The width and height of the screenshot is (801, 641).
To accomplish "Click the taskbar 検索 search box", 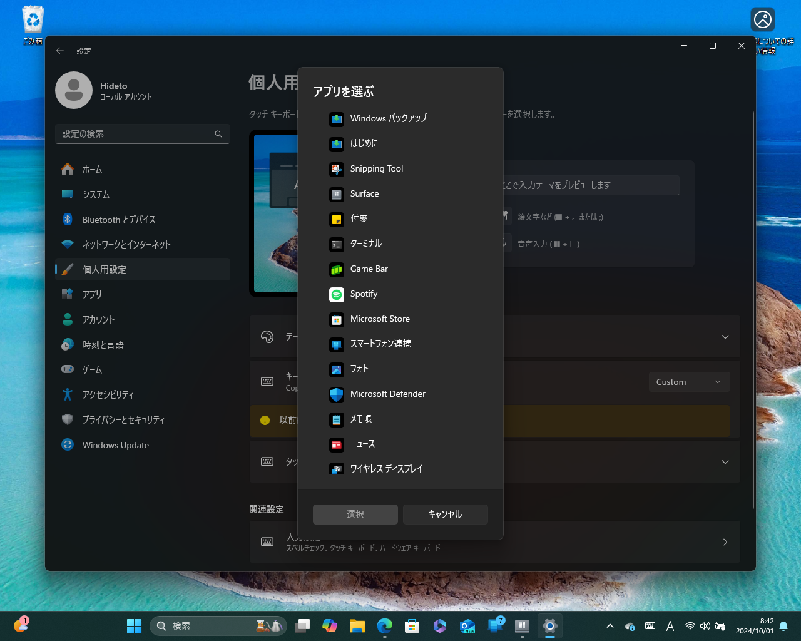I will [218, 626].
